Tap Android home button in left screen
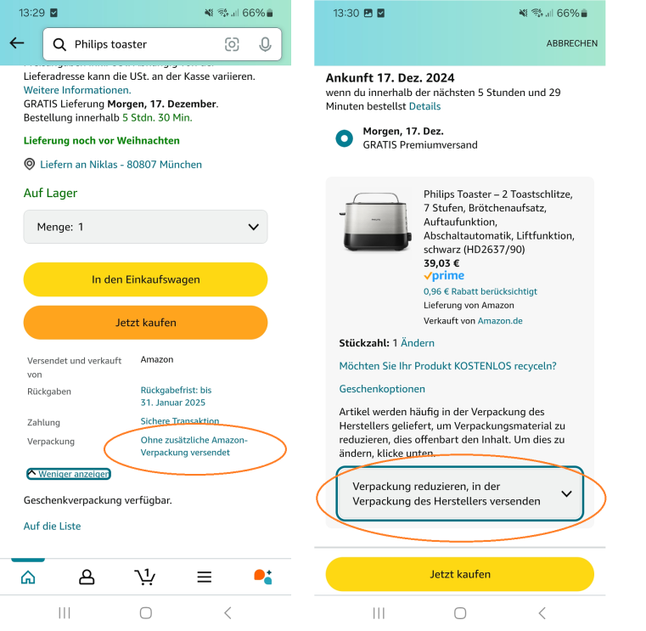This screenshot has width=646, height=631. pyautogui.click(x=146, y=613)
